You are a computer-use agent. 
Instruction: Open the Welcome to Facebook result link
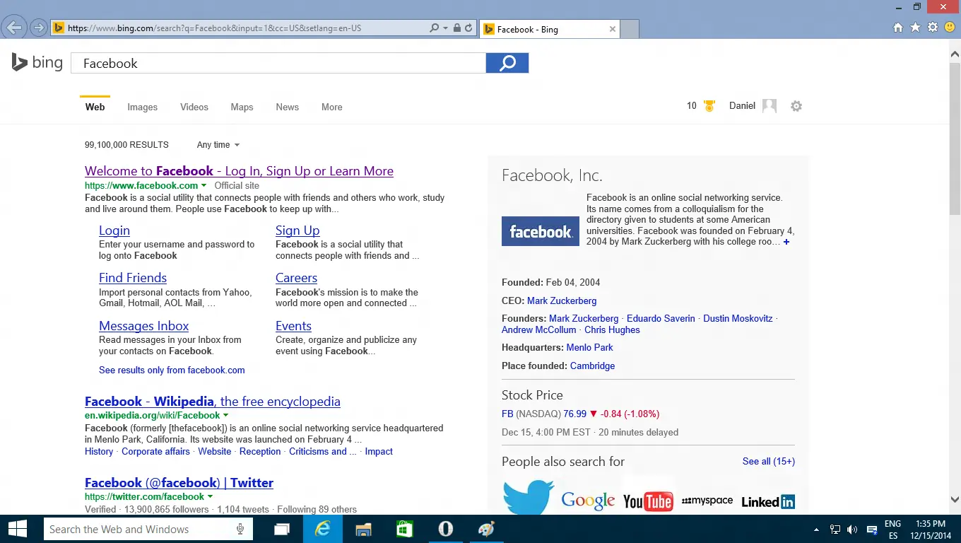click(x=238, y=171)
